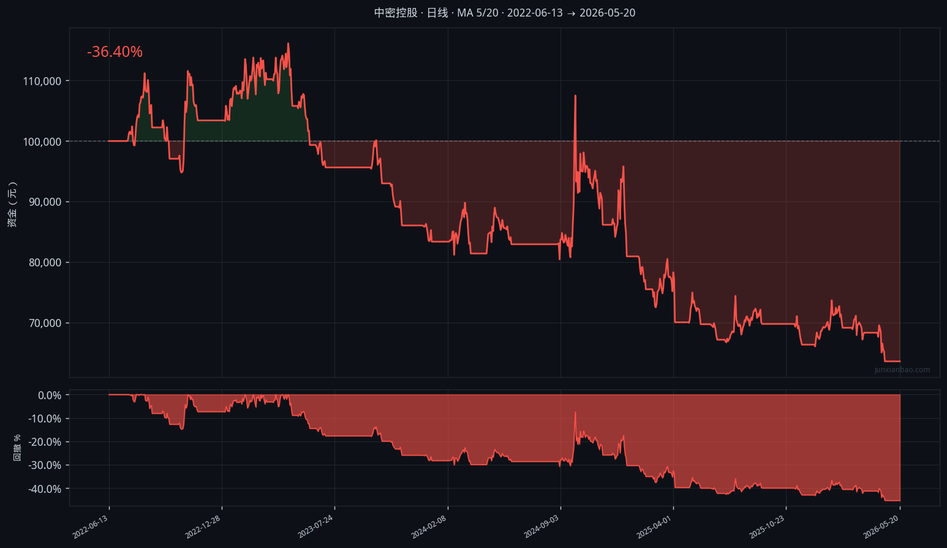Image resolution: width=947 pixels, height=548 pixels.
Task: Click the 2025-10-23 x-axis date label
Action: pos(767,527)
